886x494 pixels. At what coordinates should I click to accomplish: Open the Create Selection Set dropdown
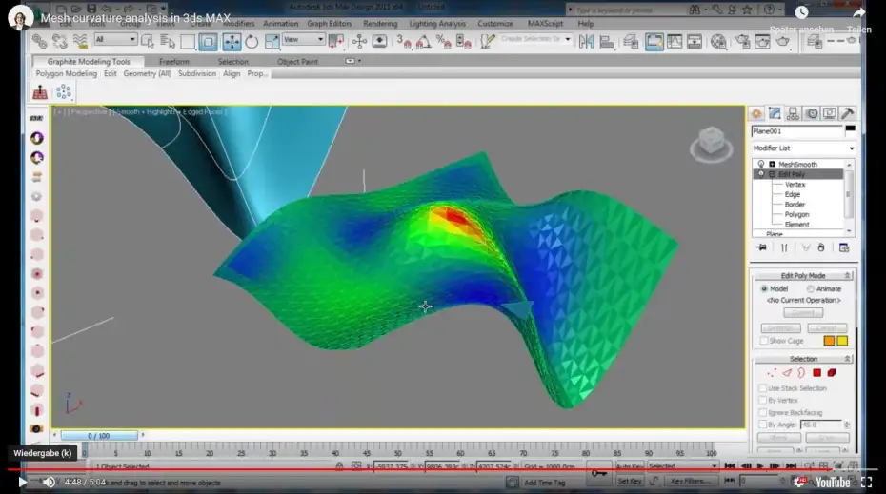coord(535,39)
